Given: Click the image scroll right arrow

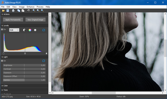Looking at the screenshot, I should [163, 93].
